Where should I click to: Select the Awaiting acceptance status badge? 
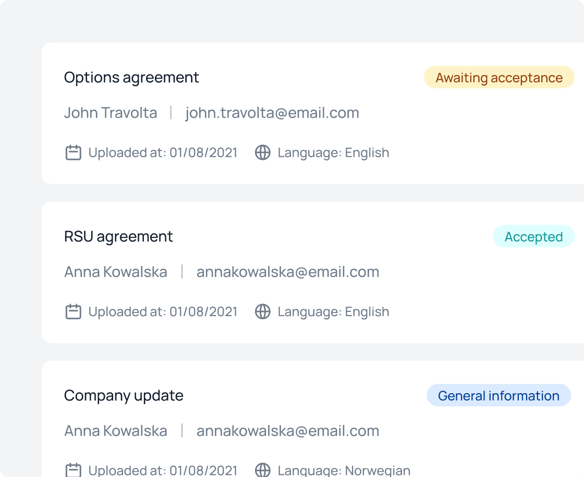click(499, 78)
